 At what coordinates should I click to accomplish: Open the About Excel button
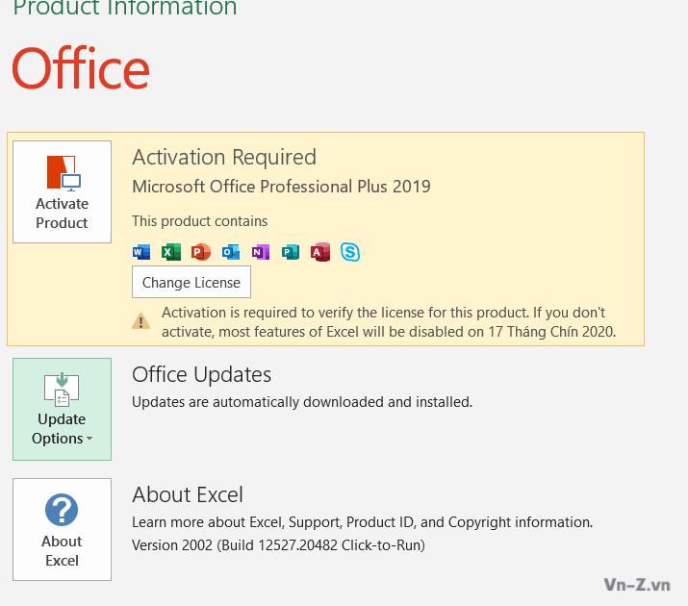tap(63, 529)
